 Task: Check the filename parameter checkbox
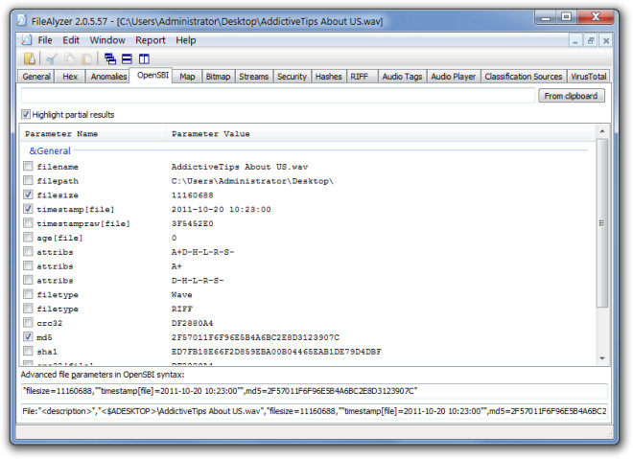28,166
